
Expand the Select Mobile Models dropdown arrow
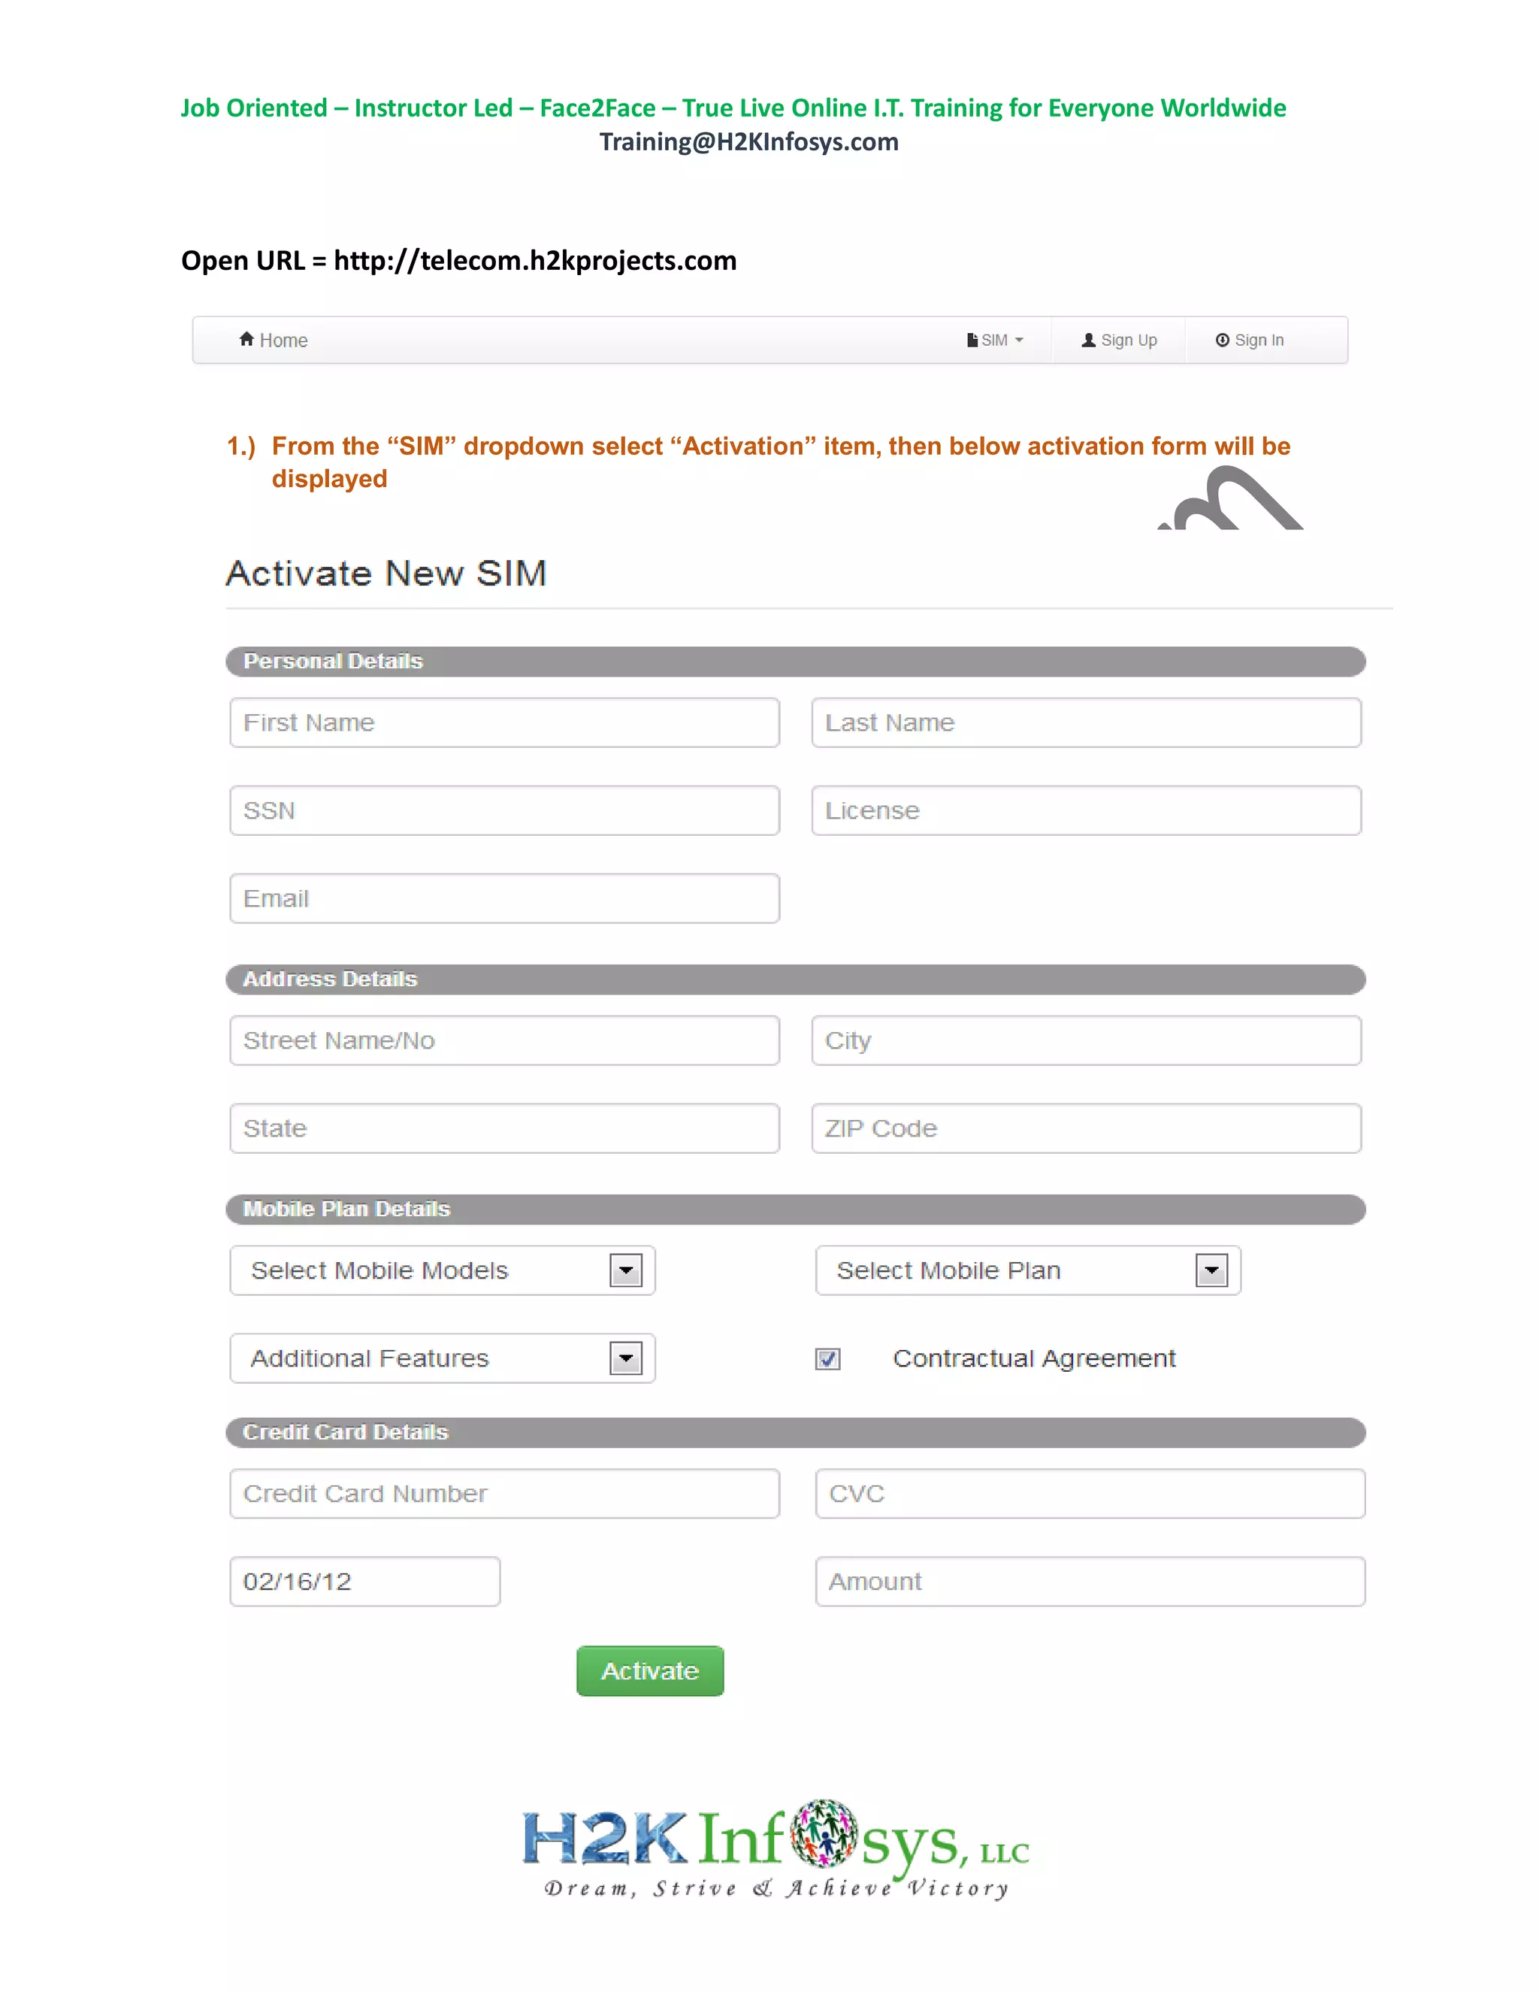625,1270
